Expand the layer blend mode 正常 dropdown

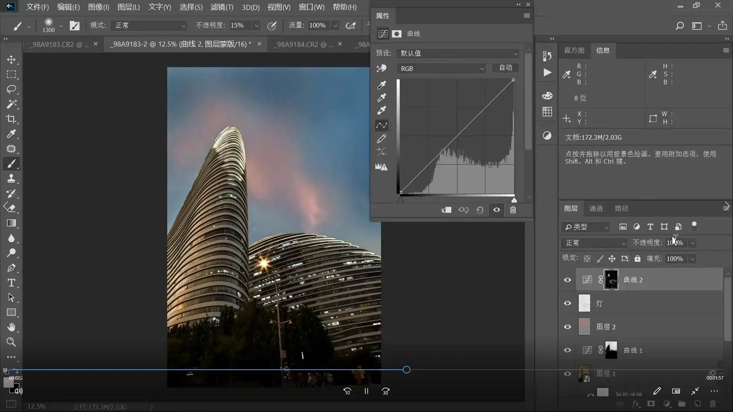pyautogui.click(x=594, y=243)
